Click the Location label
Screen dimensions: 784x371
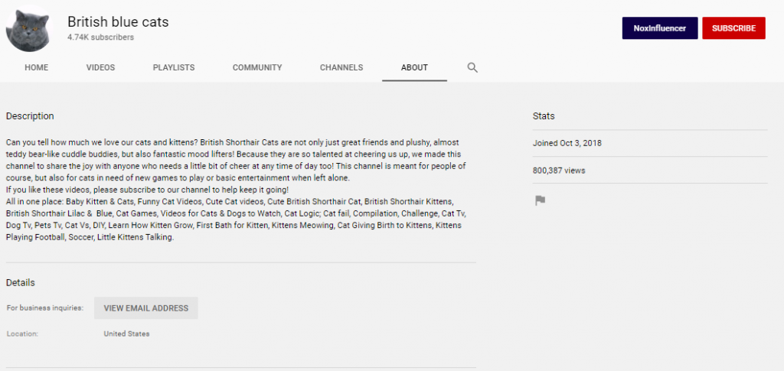[22, 334]
